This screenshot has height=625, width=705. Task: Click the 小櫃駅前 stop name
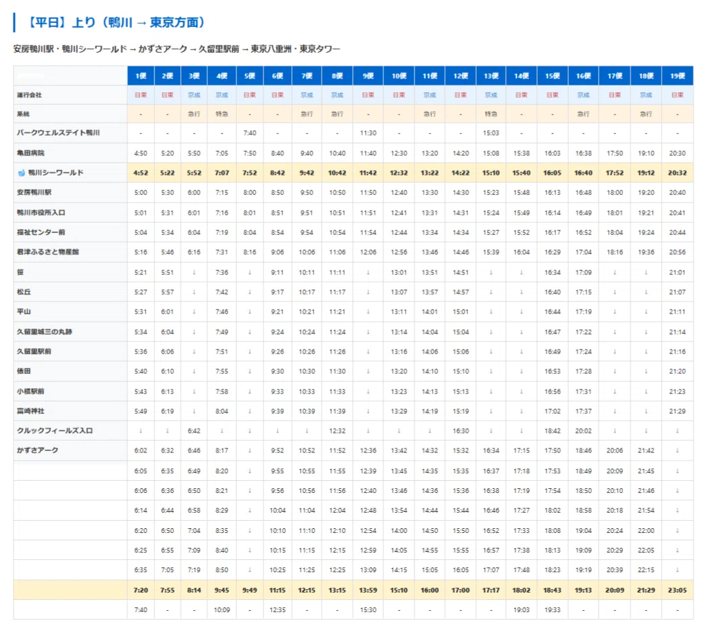[30, 391]
